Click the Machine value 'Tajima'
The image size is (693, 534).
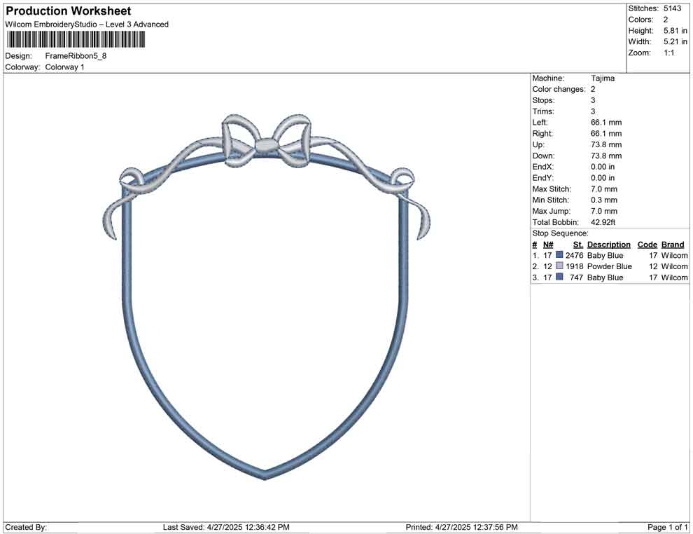[603, 78]
